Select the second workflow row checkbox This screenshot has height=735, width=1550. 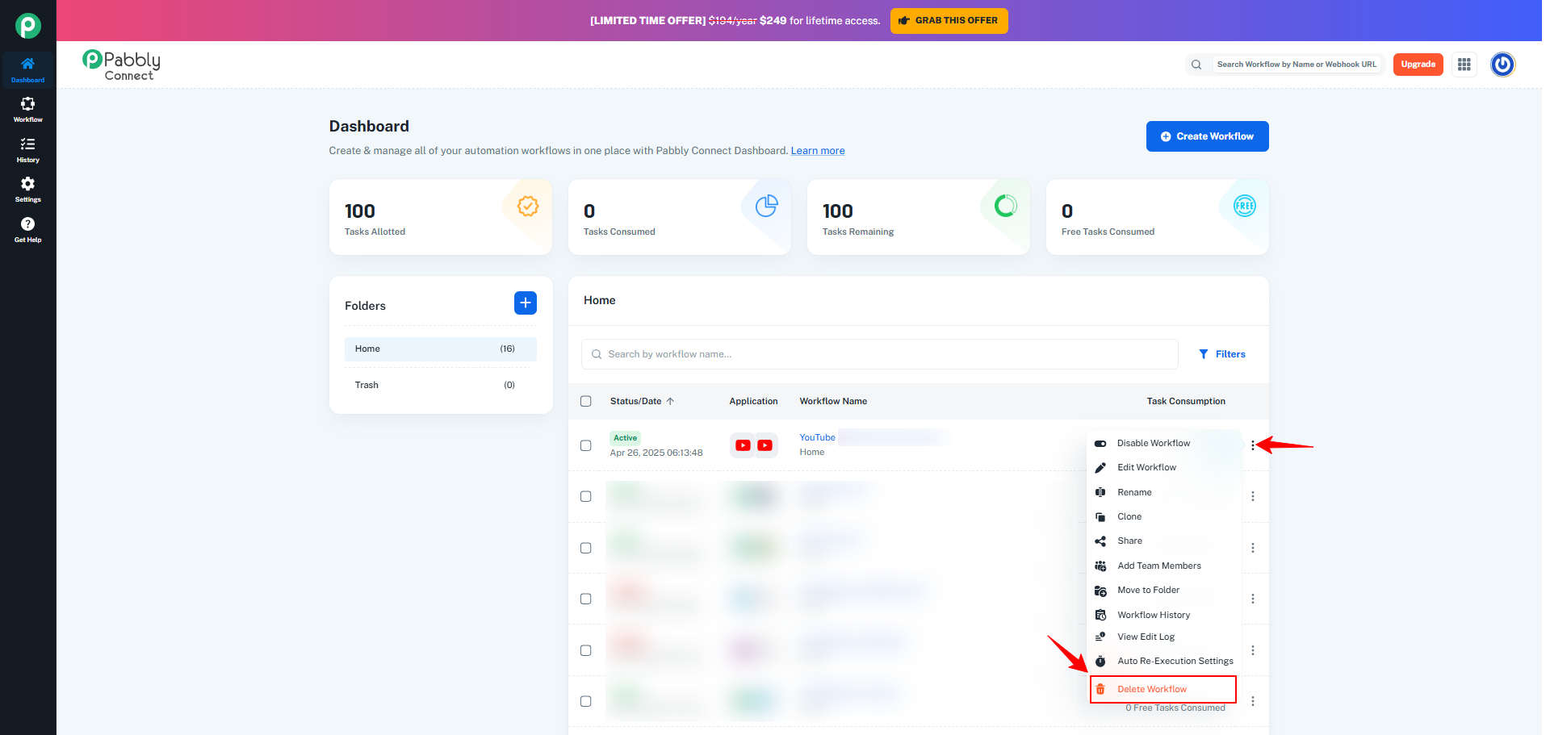586,496
